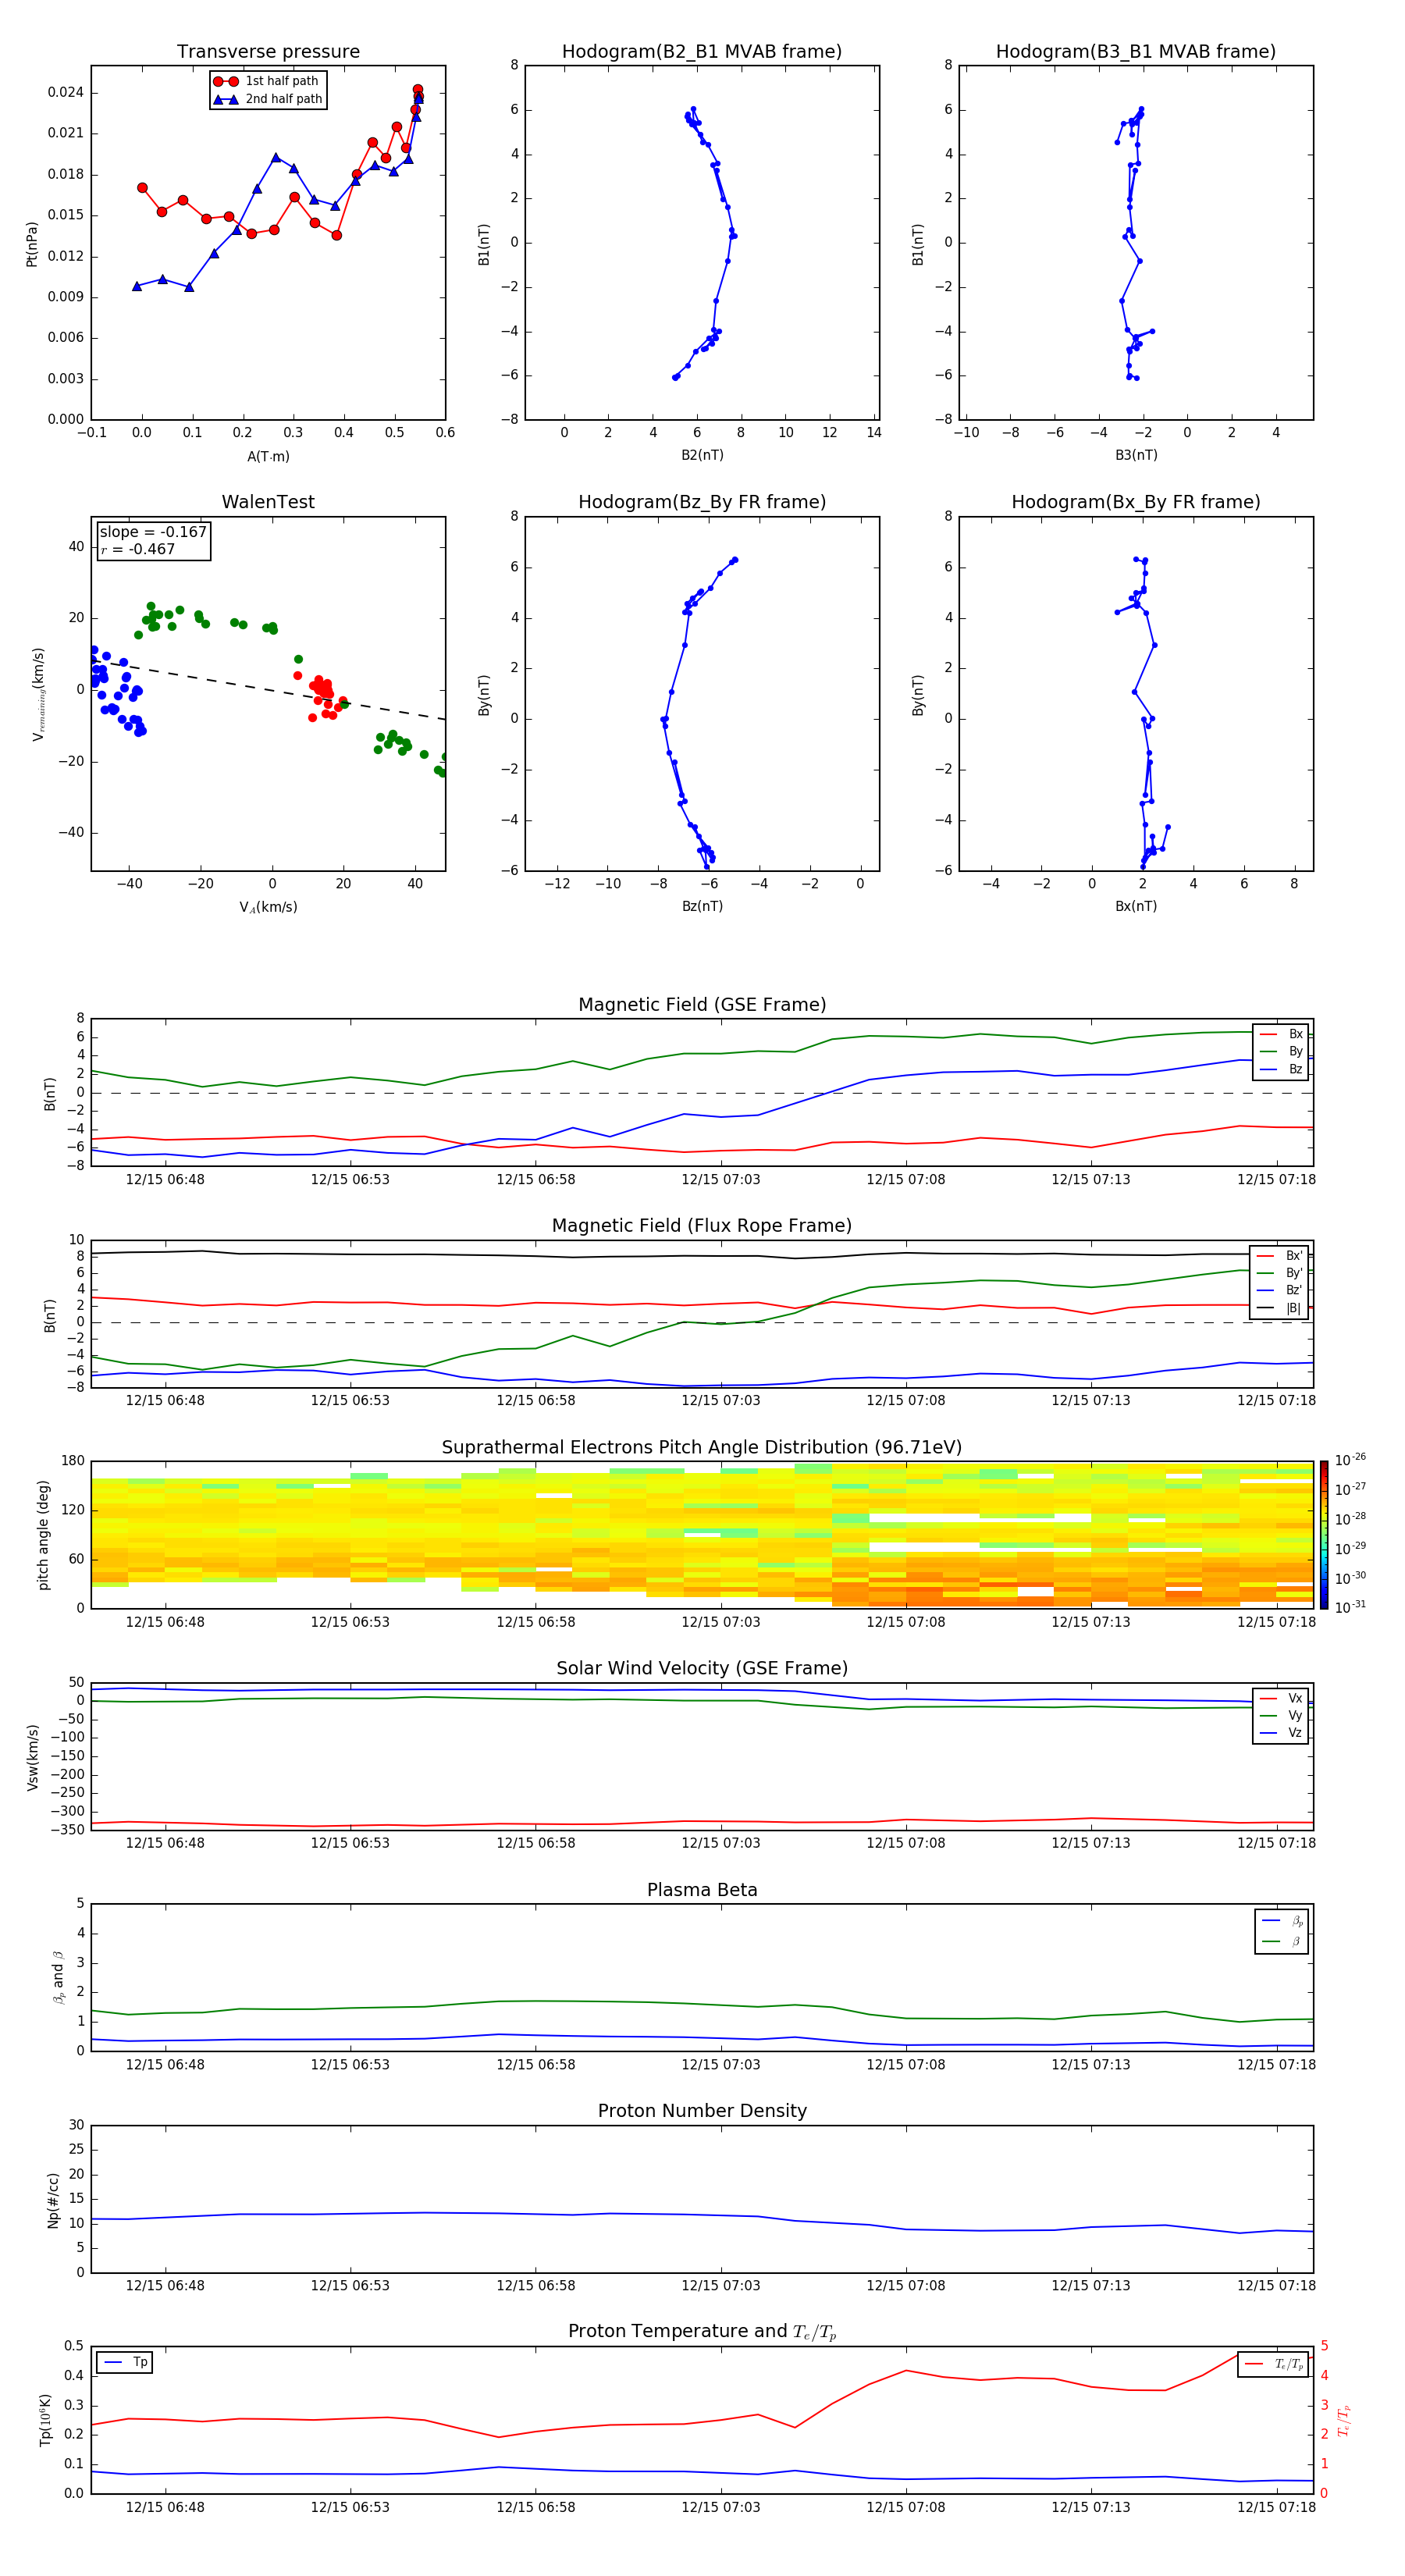Click the 'Te/Tp' legend box
Screen dimensions: 1405x2576
coord(1273,2364)
